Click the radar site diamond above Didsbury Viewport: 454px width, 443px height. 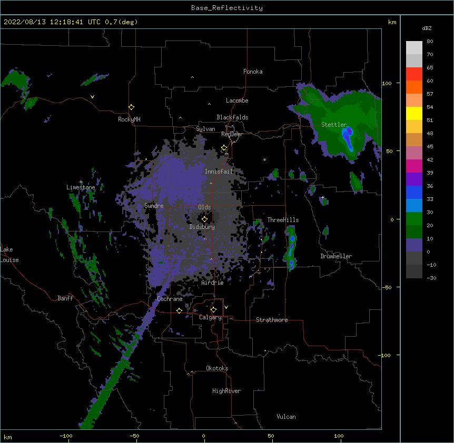point(204,219)
